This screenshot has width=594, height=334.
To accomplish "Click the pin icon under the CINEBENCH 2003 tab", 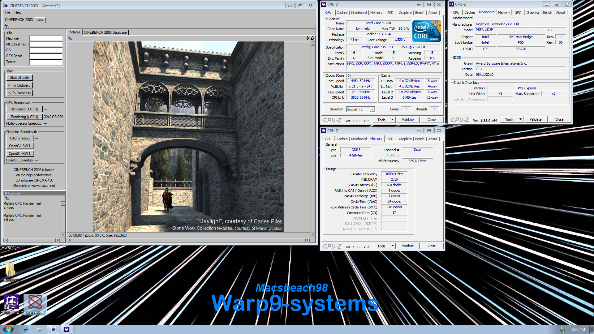I will (6, 26).
